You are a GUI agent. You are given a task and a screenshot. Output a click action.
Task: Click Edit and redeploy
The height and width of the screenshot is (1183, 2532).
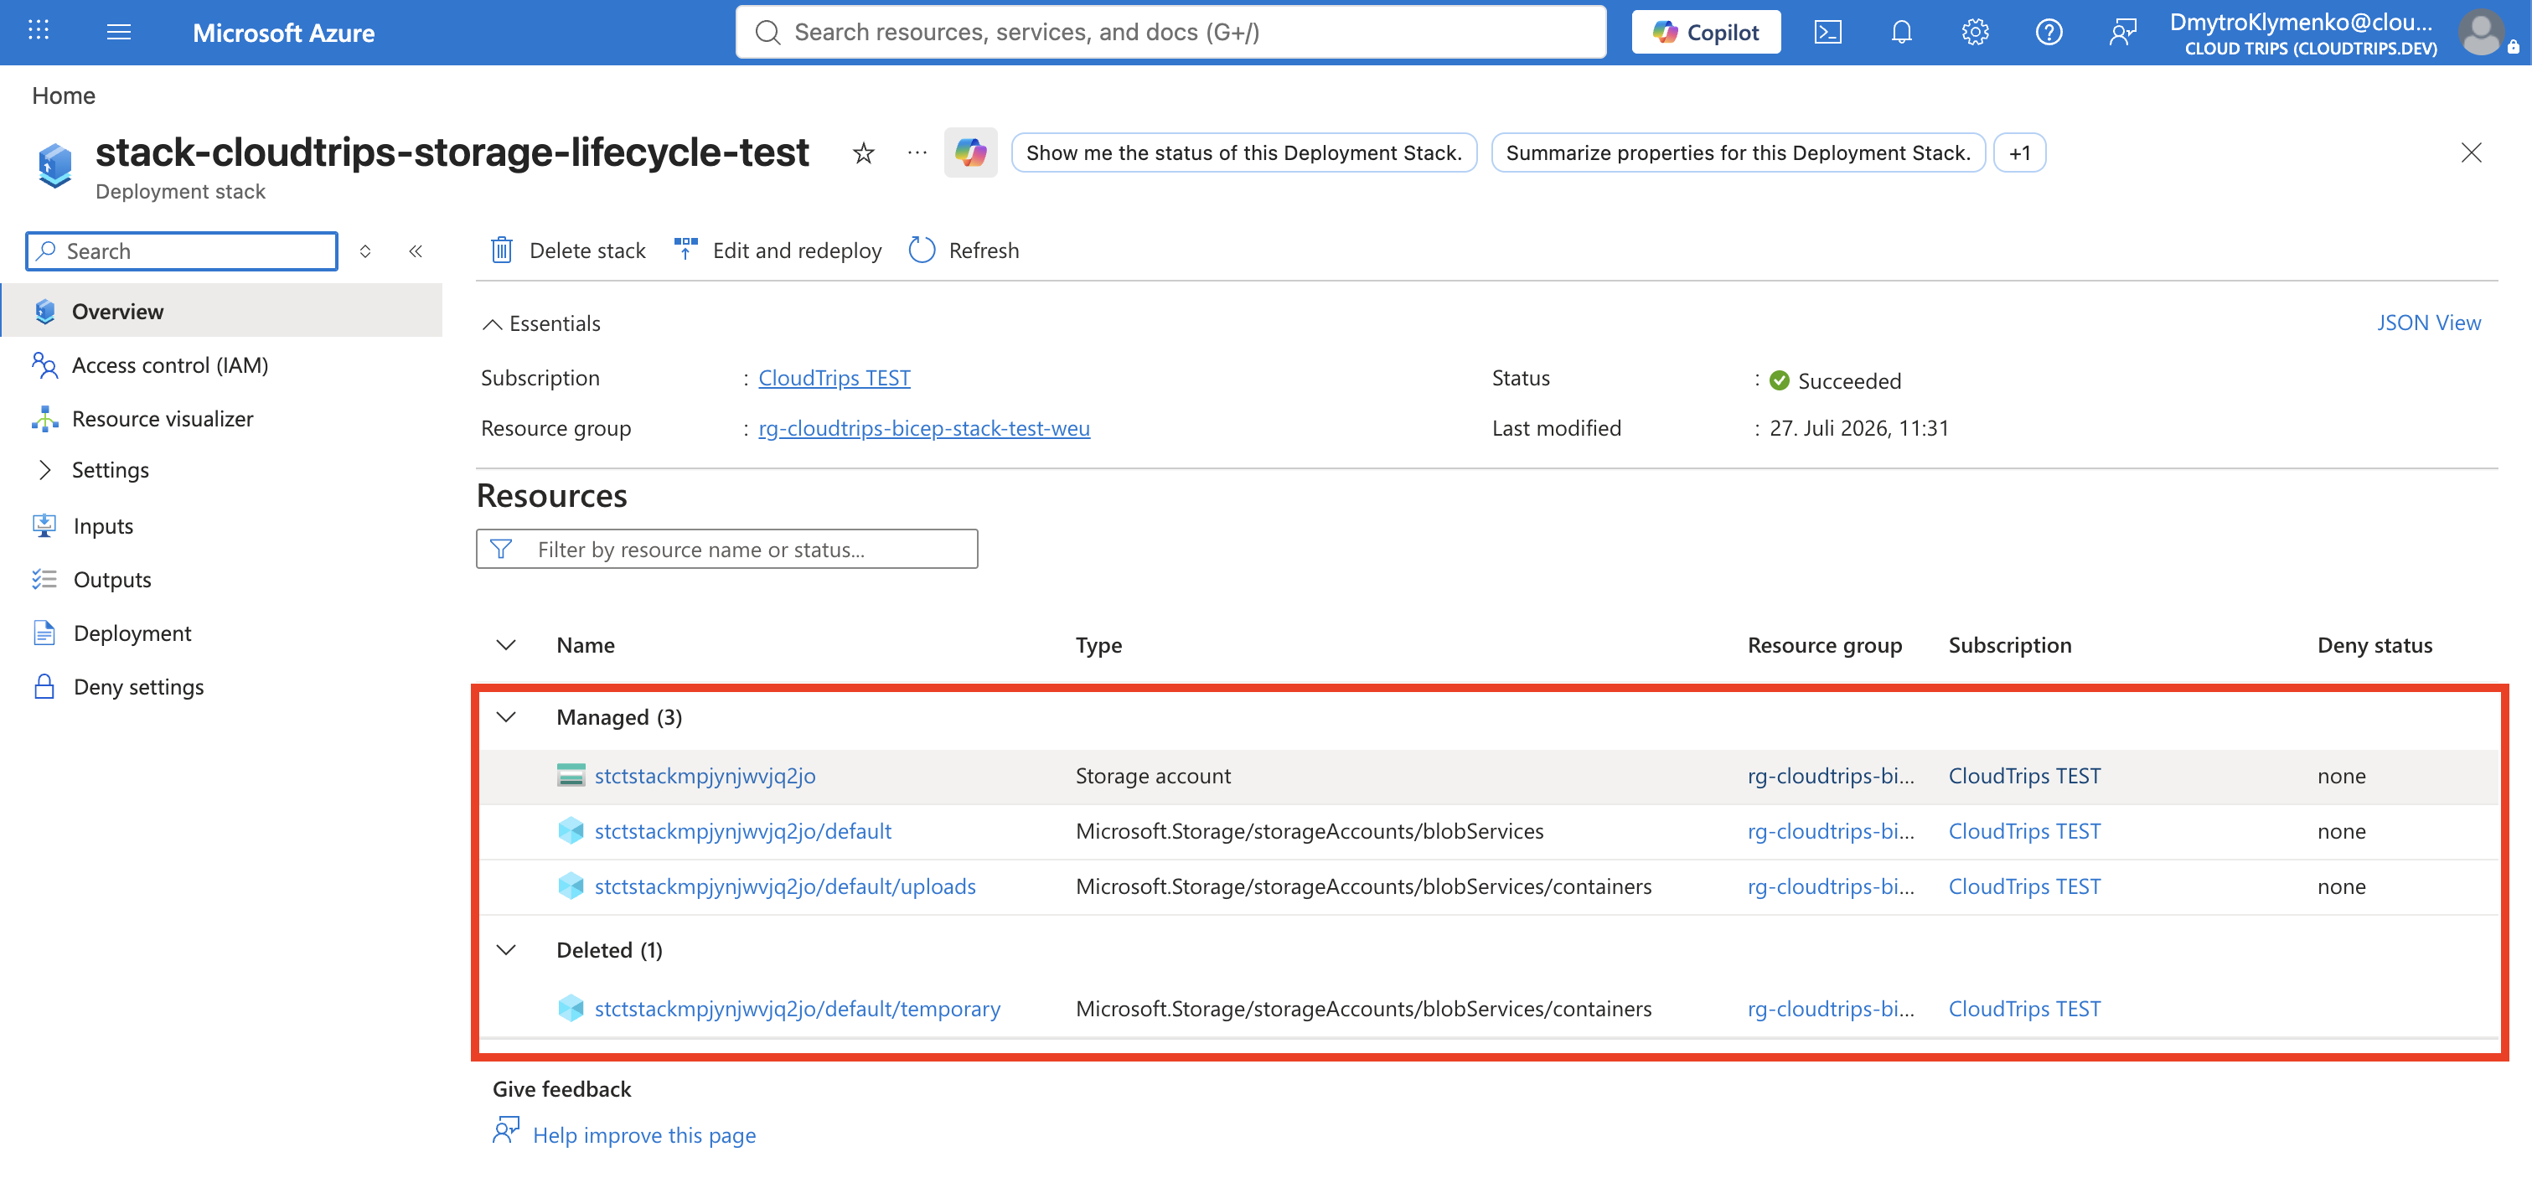(x=778, y=251)
